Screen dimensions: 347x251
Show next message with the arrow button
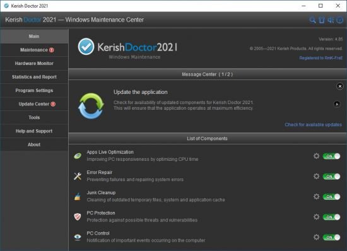(337, 104)
